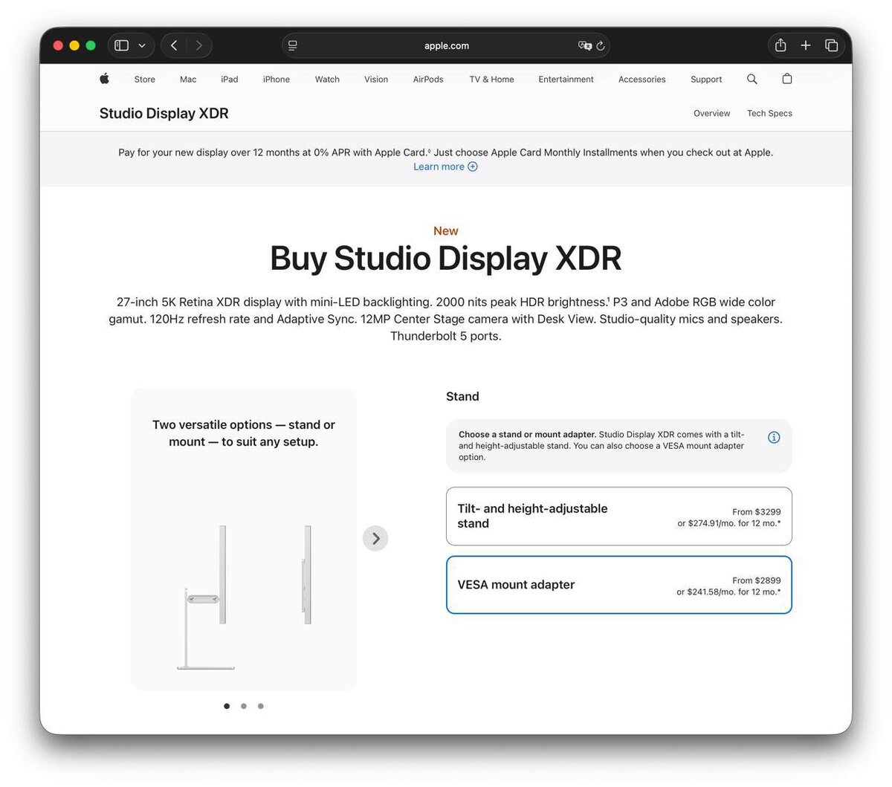Open the sidebar dropdown chevron

tap(142, 45)
